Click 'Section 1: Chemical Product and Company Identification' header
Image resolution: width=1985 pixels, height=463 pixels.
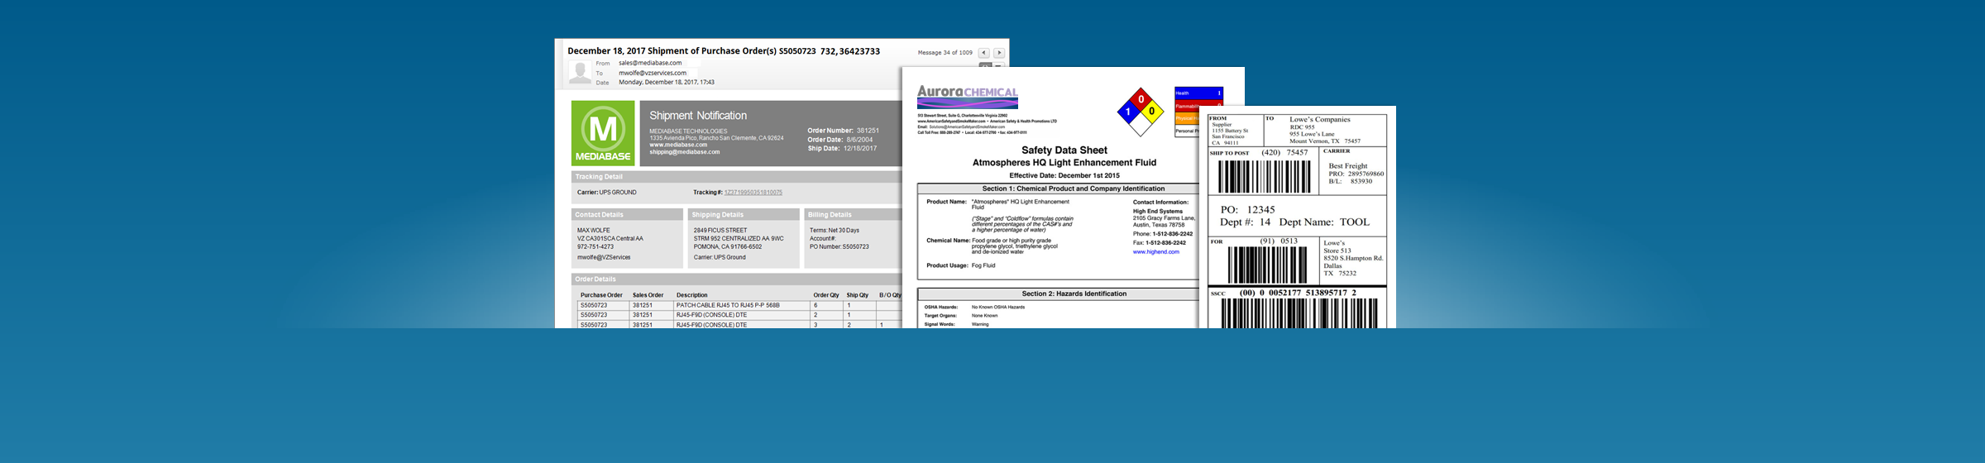tap(1074, 189)
